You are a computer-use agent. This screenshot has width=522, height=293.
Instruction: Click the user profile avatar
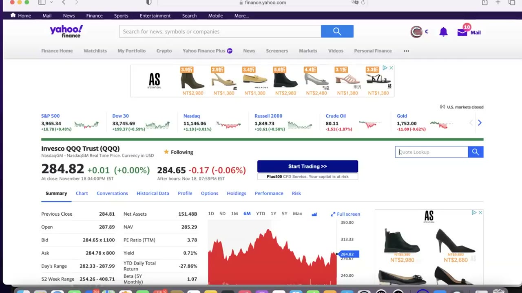click(416, 32)
